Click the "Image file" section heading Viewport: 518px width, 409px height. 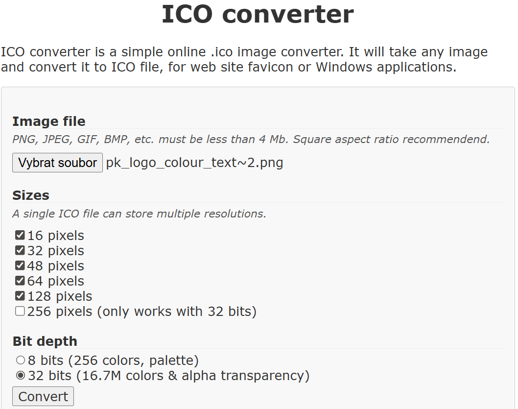coord(49,121)
